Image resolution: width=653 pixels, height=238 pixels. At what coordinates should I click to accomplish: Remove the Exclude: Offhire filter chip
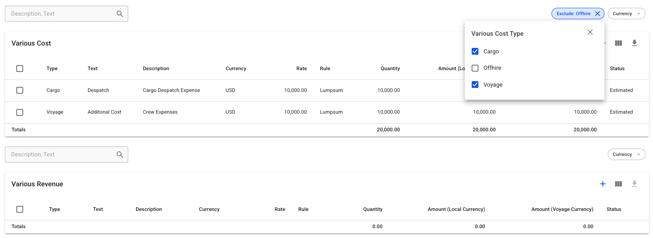point(597,14)
